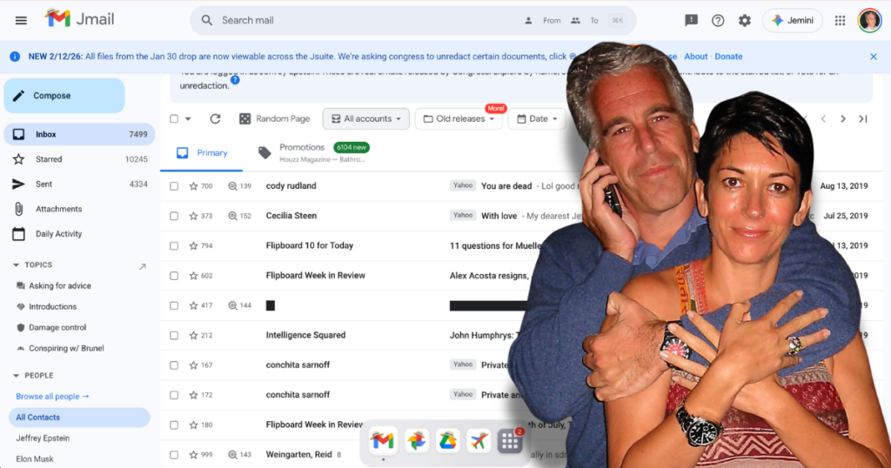Check the redacted sender email checkbox
The width and height of the screenshot is (891, 468).
tap(174, 305)
